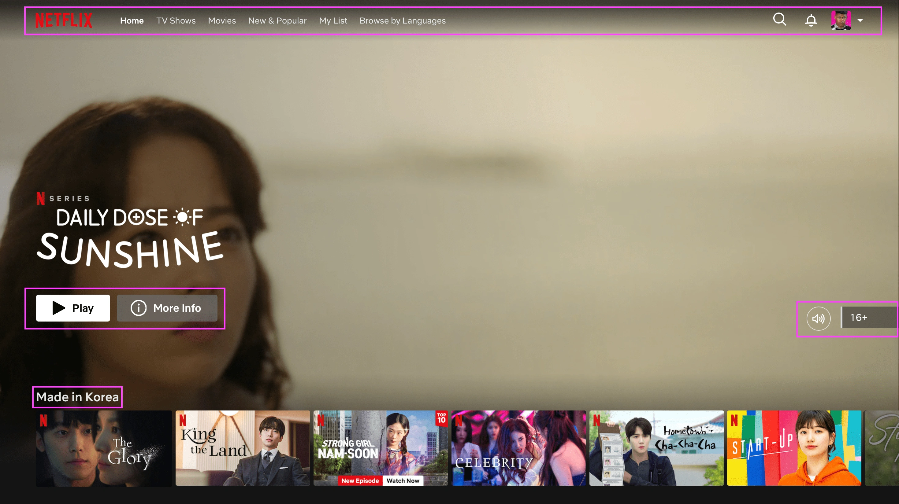Click the Top 10 badge on Nam-Soon

pos(441,418)
